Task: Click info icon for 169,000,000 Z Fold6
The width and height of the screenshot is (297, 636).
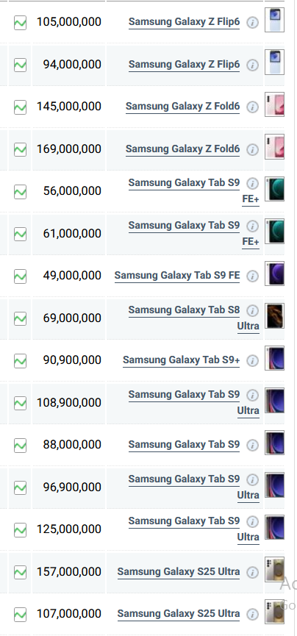Action: click(252, 150)
